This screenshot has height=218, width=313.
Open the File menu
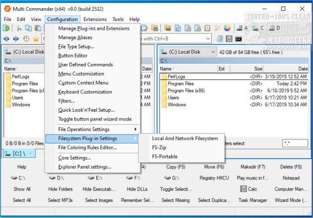pyautogui.click(x=7, y=20)
